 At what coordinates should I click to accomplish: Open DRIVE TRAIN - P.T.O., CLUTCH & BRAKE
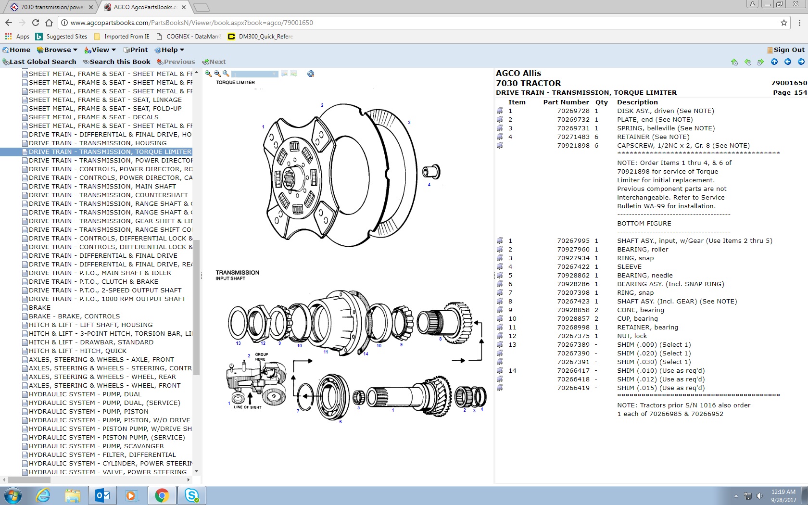click(x=93, y=281)
